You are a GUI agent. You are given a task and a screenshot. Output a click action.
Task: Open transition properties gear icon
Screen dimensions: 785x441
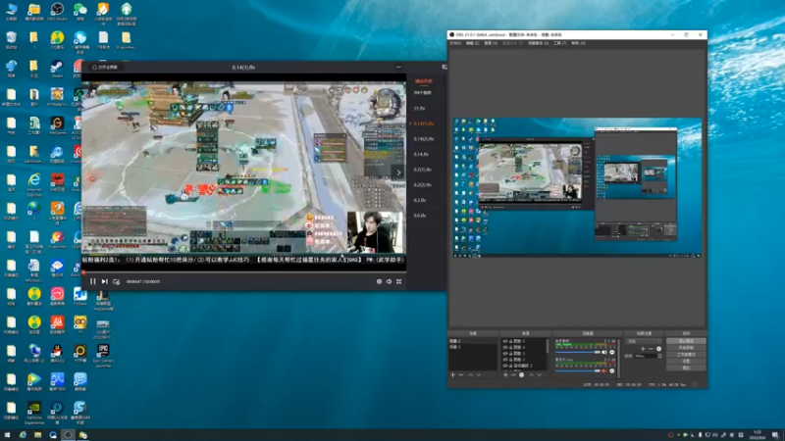[x=658, y=349]
